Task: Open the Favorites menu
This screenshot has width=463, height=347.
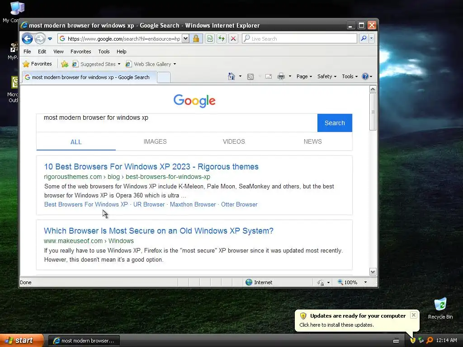Action: click(80, 52)
